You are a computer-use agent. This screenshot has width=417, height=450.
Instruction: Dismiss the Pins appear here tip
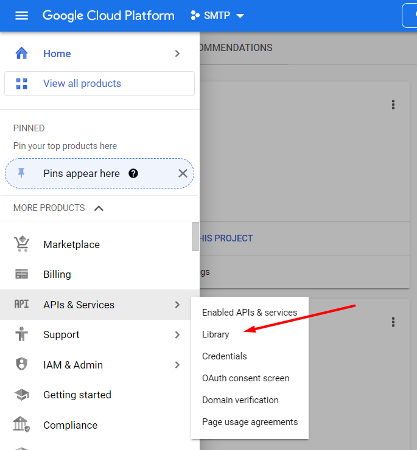coord(183,173)
